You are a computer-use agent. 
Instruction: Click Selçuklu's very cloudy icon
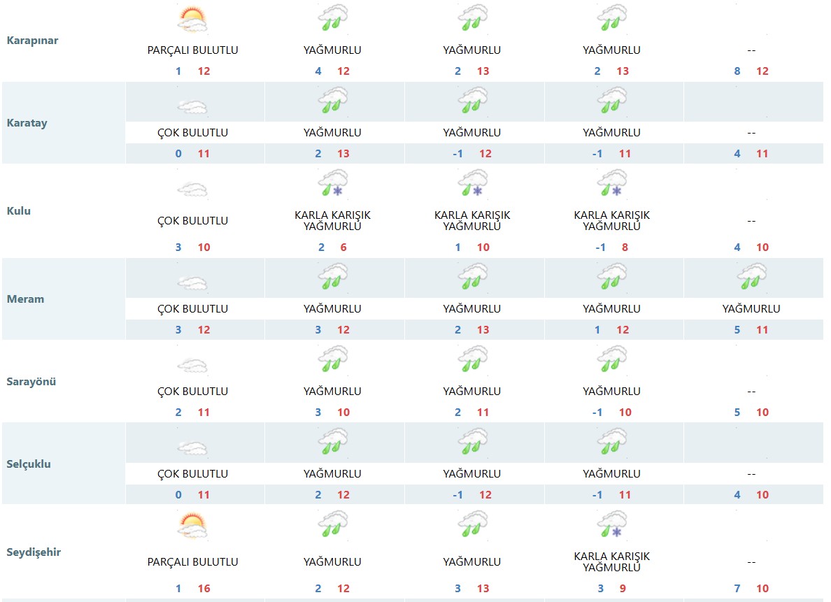coord(192,448)
